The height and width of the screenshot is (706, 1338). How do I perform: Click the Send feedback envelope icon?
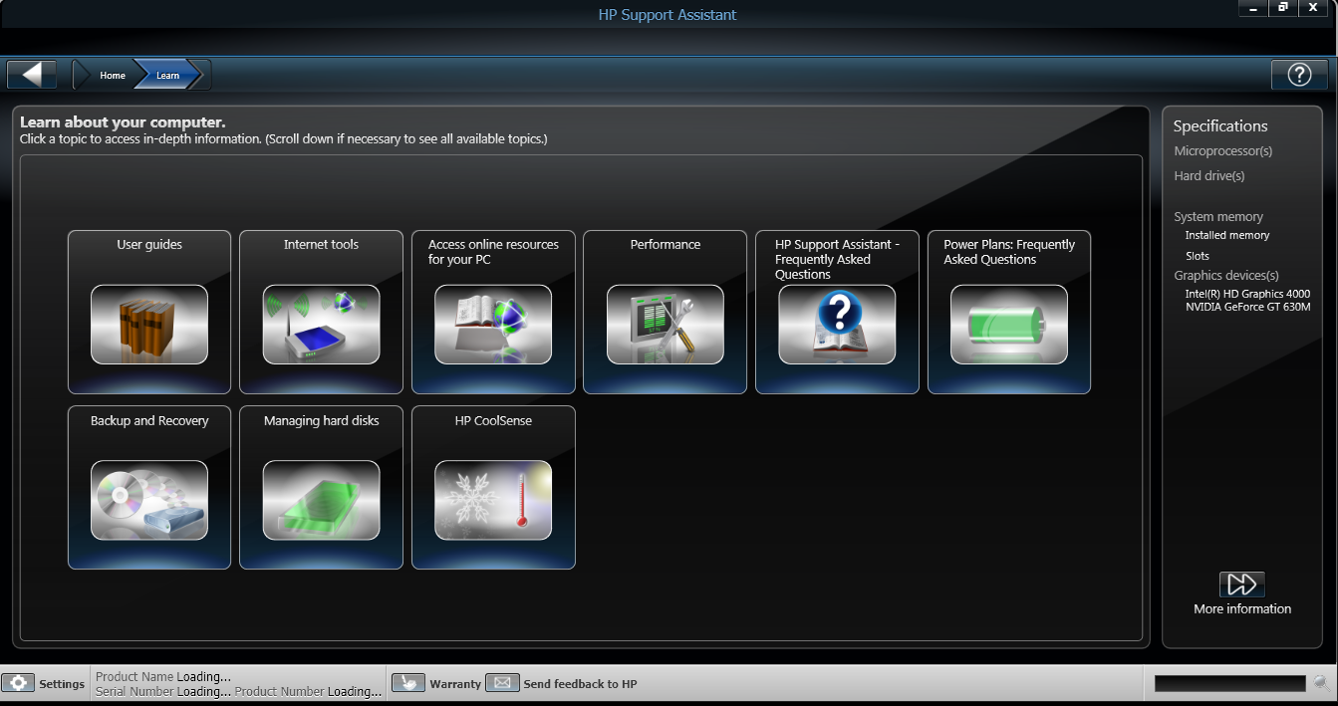click(x=503, y=683)
